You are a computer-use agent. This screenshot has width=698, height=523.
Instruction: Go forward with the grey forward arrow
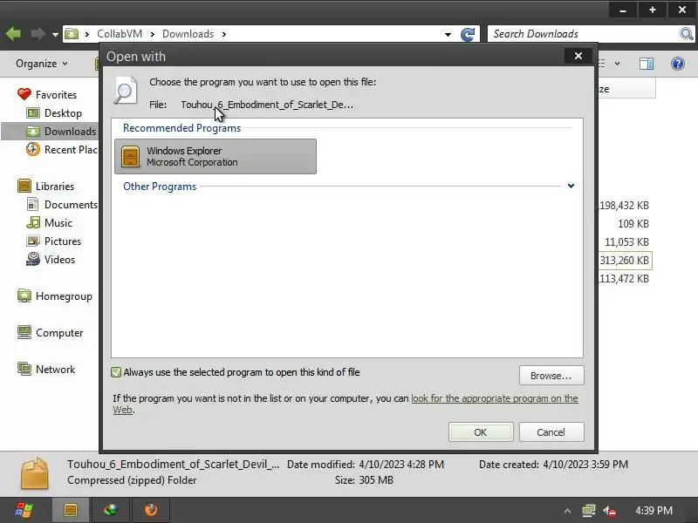pyautogui.click(x=38, y=34)
